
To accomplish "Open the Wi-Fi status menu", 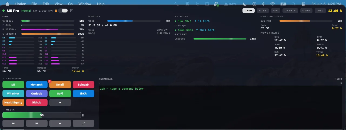I will 273,4.
